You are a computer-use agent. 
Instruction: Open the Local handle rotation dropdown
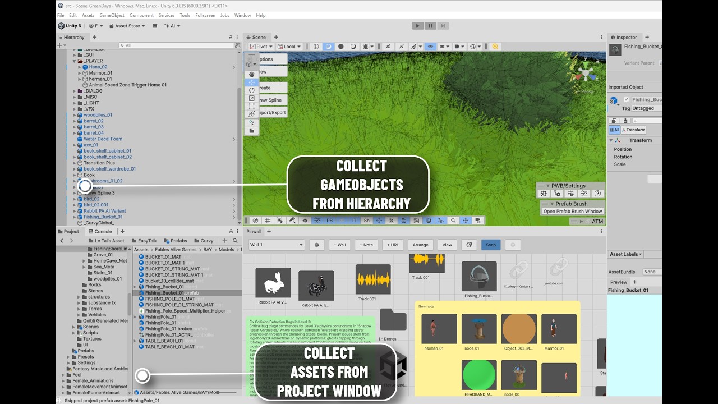pyautogui.click(x=289, y=47)
